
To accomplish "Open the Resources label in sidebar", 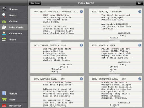I will click(15, 106).
